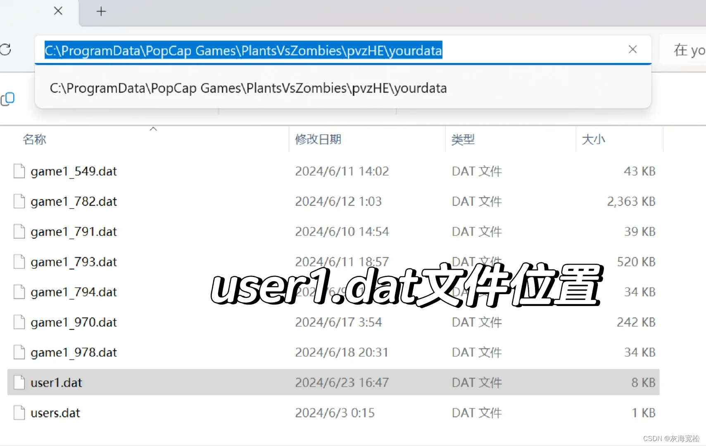
Task: Click file icon of game1_794.dat
Action: [19, 292]
